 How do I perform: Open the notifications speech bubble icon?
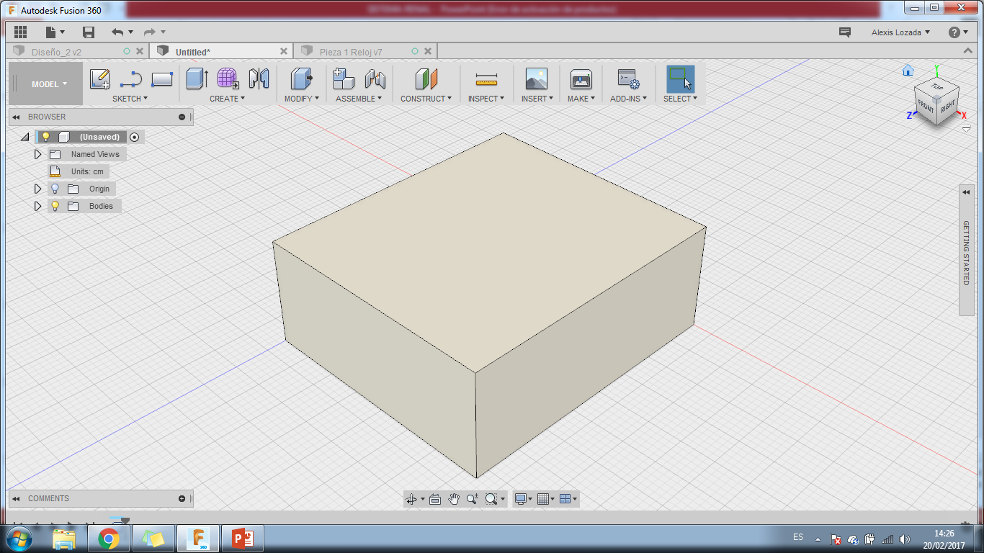pyautogui.click(x=845, y=32)
